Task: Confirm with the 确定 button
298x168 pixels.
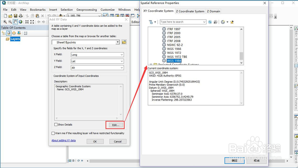Action: click(234, 160)
